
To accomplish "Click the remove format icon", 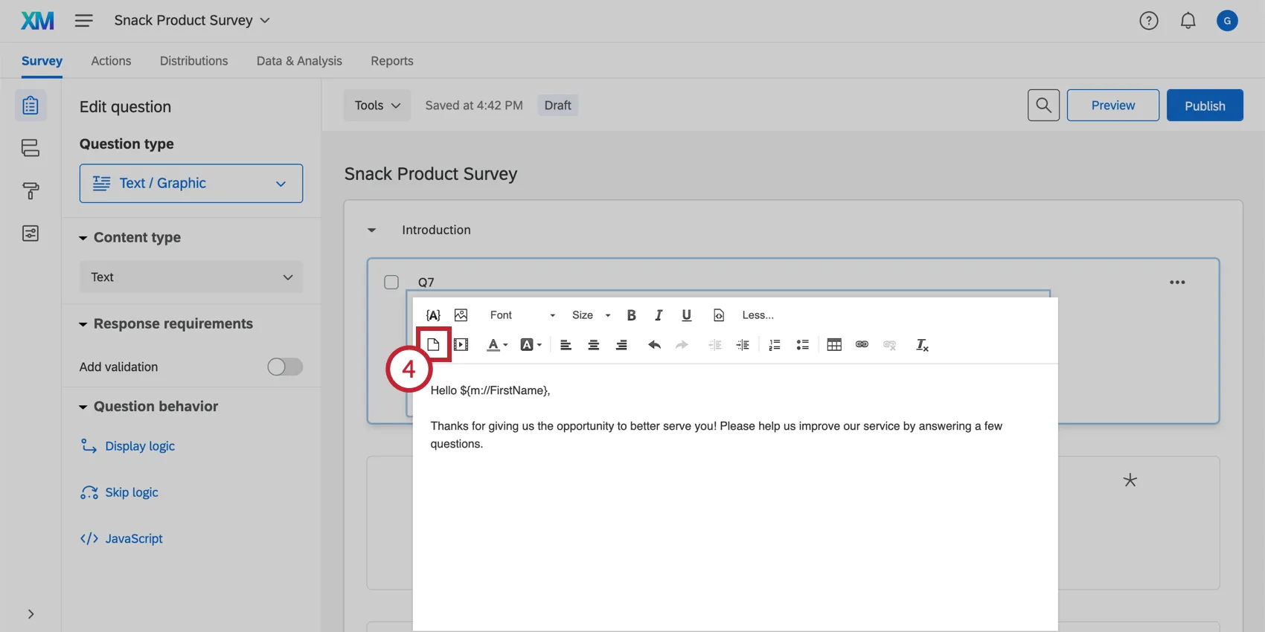I will point(922,345).
